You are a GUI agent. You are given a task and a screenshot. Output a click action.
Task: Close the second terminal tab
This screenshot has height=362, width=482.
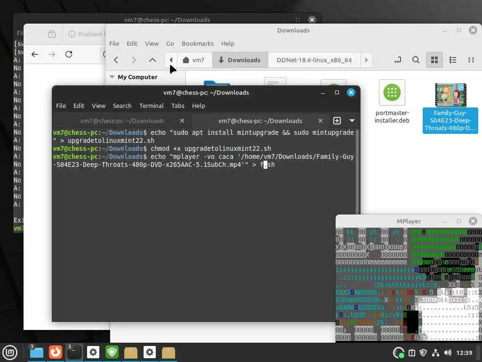[x=320, y=121]
